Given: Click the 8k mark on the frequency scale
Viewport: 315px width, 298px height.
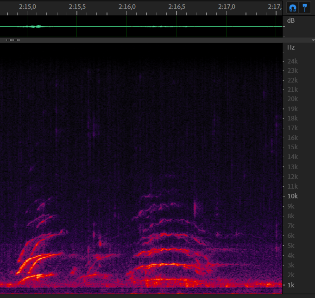Looking at the screenshot, I should click(x=291, y=216).
